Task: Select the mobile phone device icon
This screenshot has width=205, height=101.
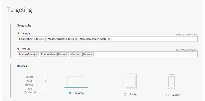Action: coord(171,82)
